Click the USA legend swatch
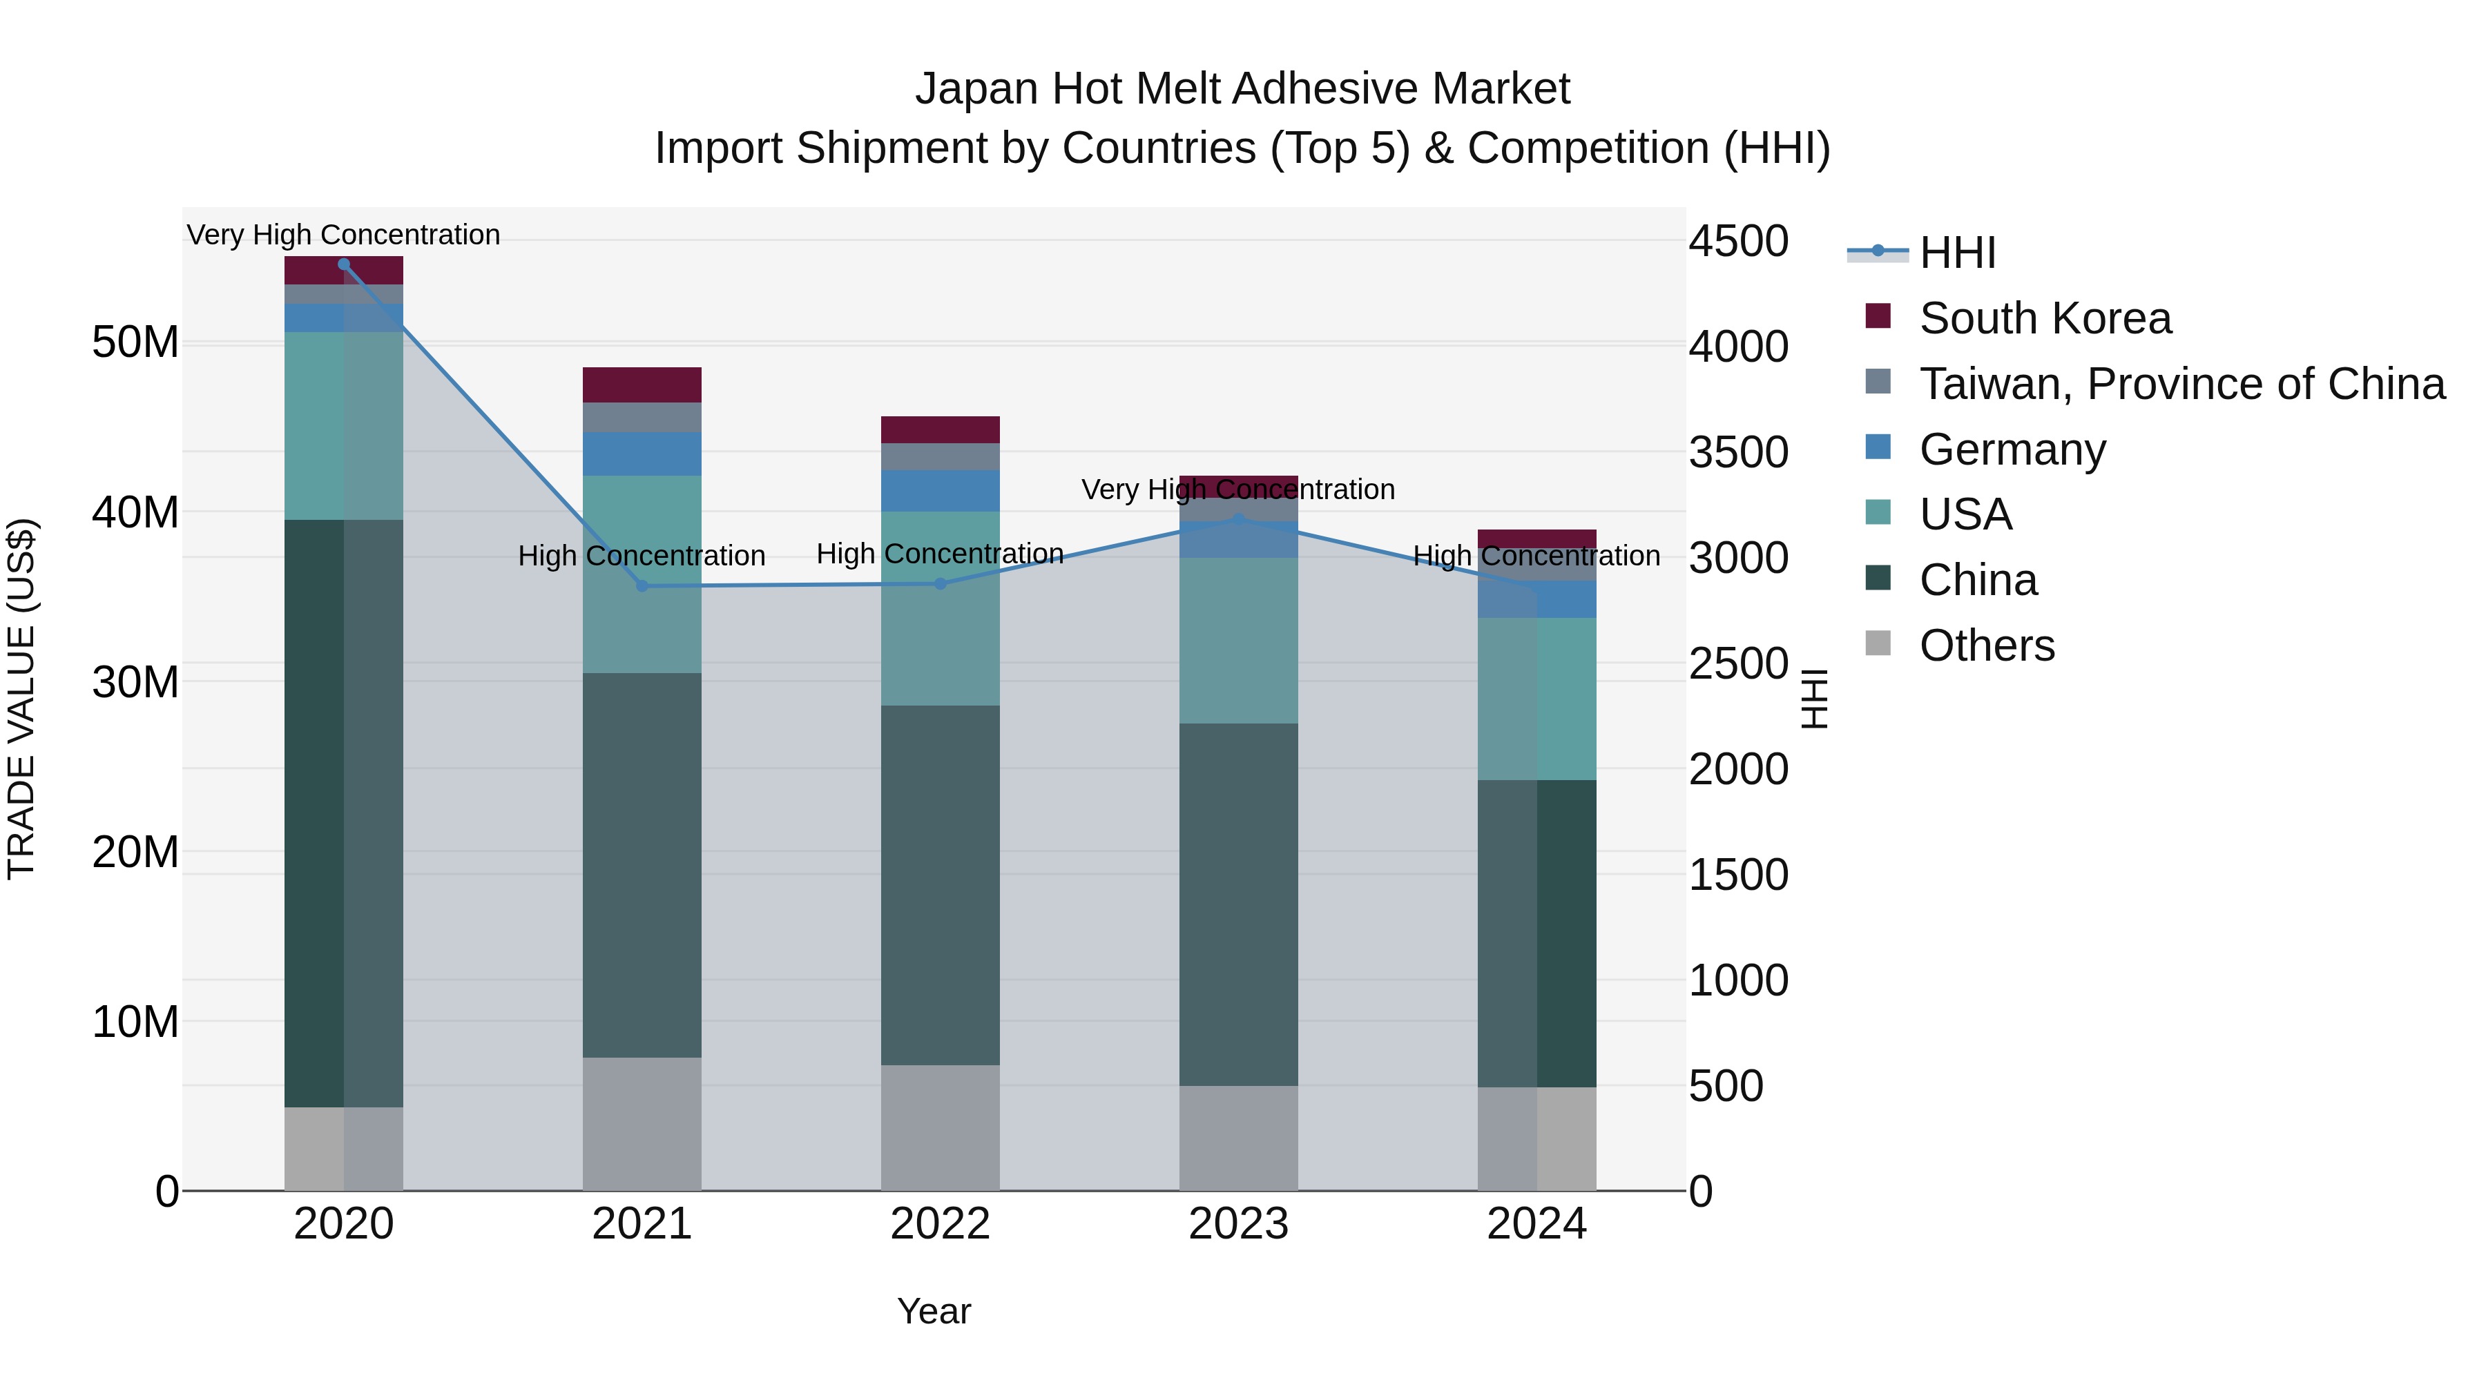 [x=1878, y=512]
